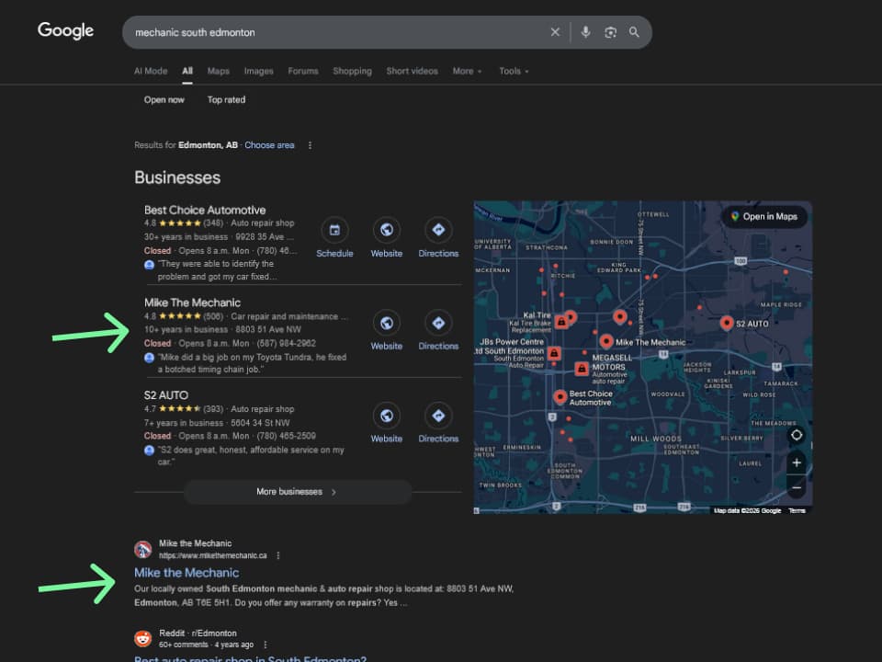Viewport: 882px width, 662px height.
Task: Toggle the Top rated filter
Action: point(226,99)
